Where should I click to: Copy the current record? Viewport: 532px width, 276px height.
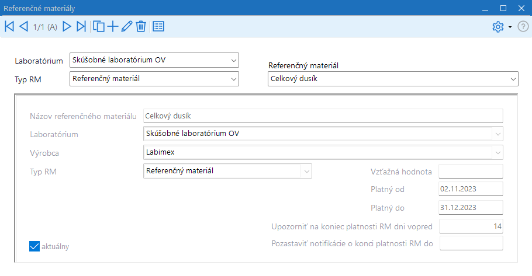click(x=99, y=26)
